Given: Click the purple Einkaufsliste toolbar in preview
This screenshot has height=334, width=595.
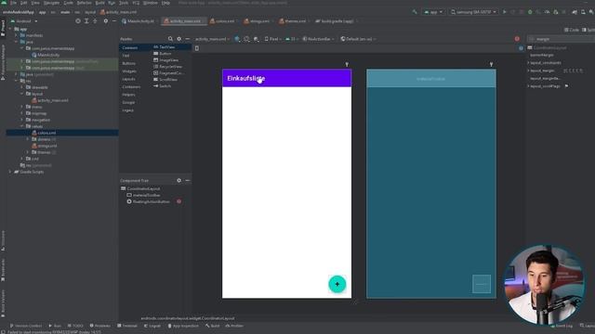Looking at the screenshot, I should pos(286,78).
